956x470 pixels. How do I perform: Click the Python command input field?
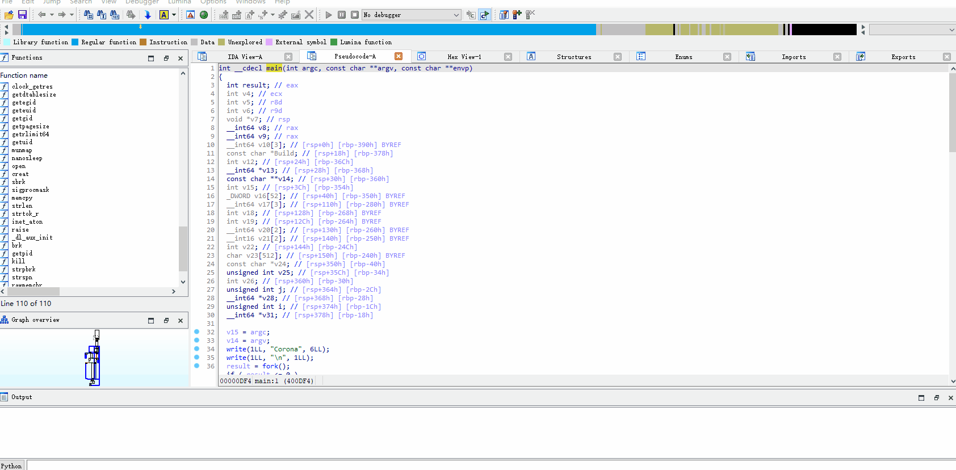(x=488, y=465)
